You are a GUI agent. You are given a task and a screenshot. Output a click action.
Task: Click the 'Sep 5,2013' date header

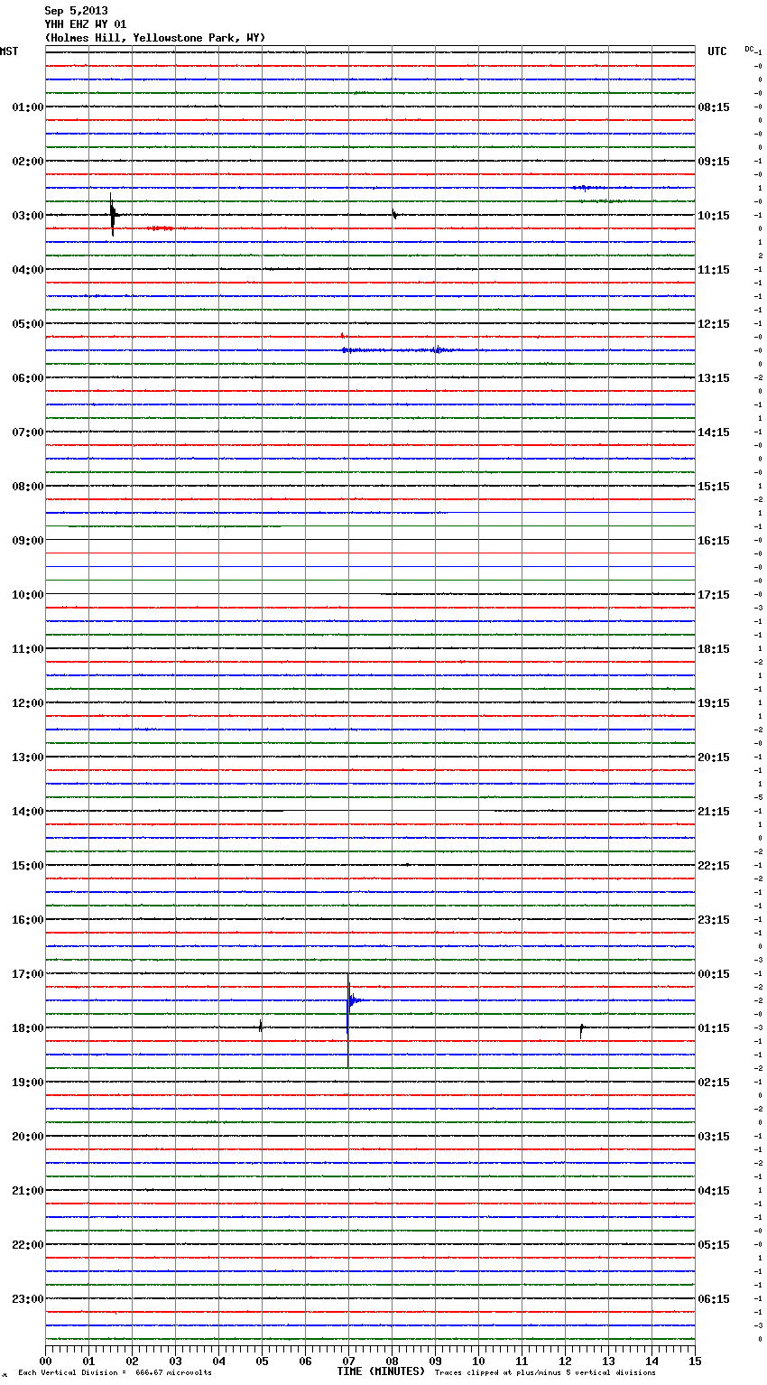point(76,11)
